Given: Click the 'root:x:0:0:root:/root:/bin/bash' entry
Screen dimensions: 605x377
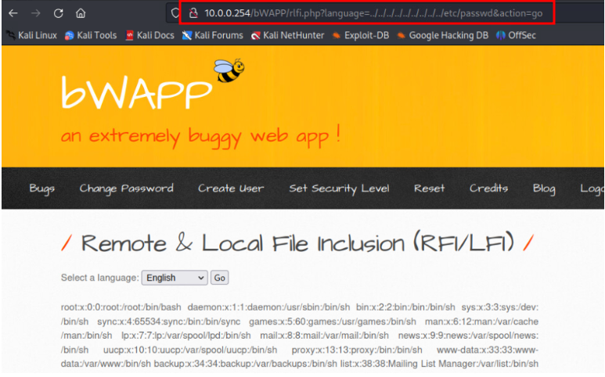Looking at the screenshot, I should point(121,307).
